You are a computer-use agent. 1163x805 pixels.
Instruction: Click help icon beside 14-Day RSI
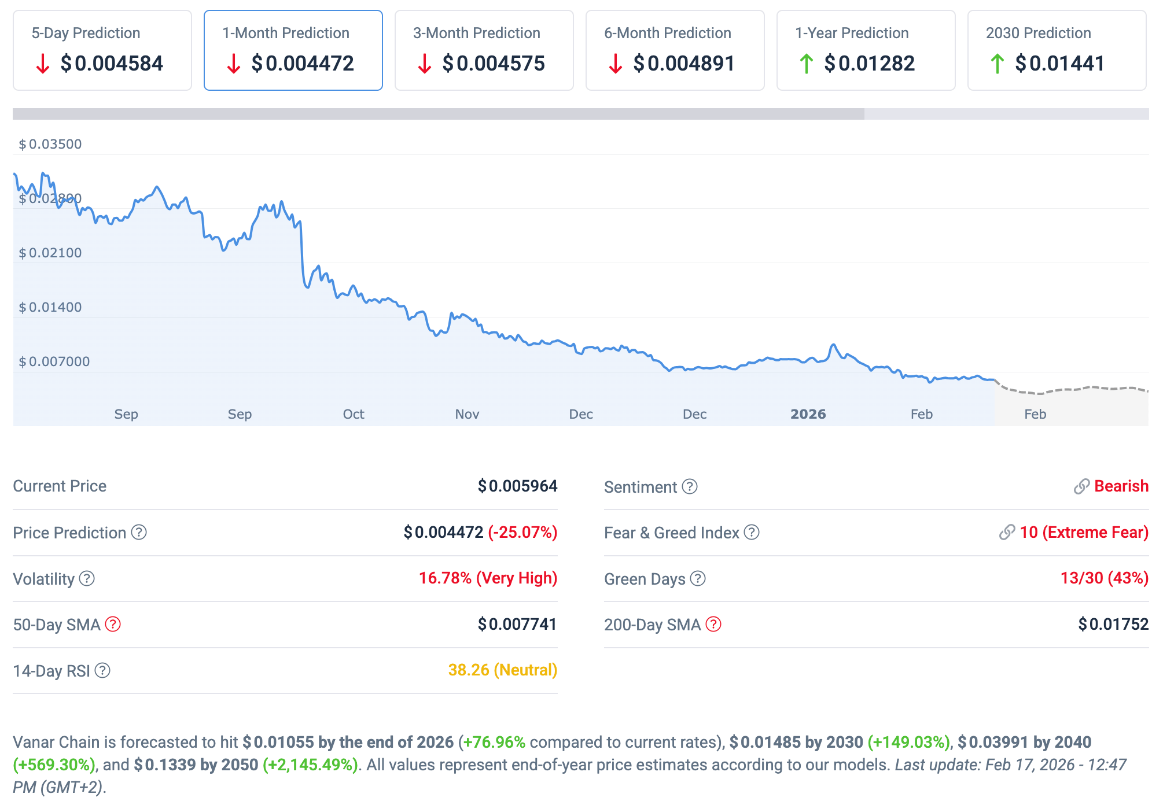click(102, 670)
